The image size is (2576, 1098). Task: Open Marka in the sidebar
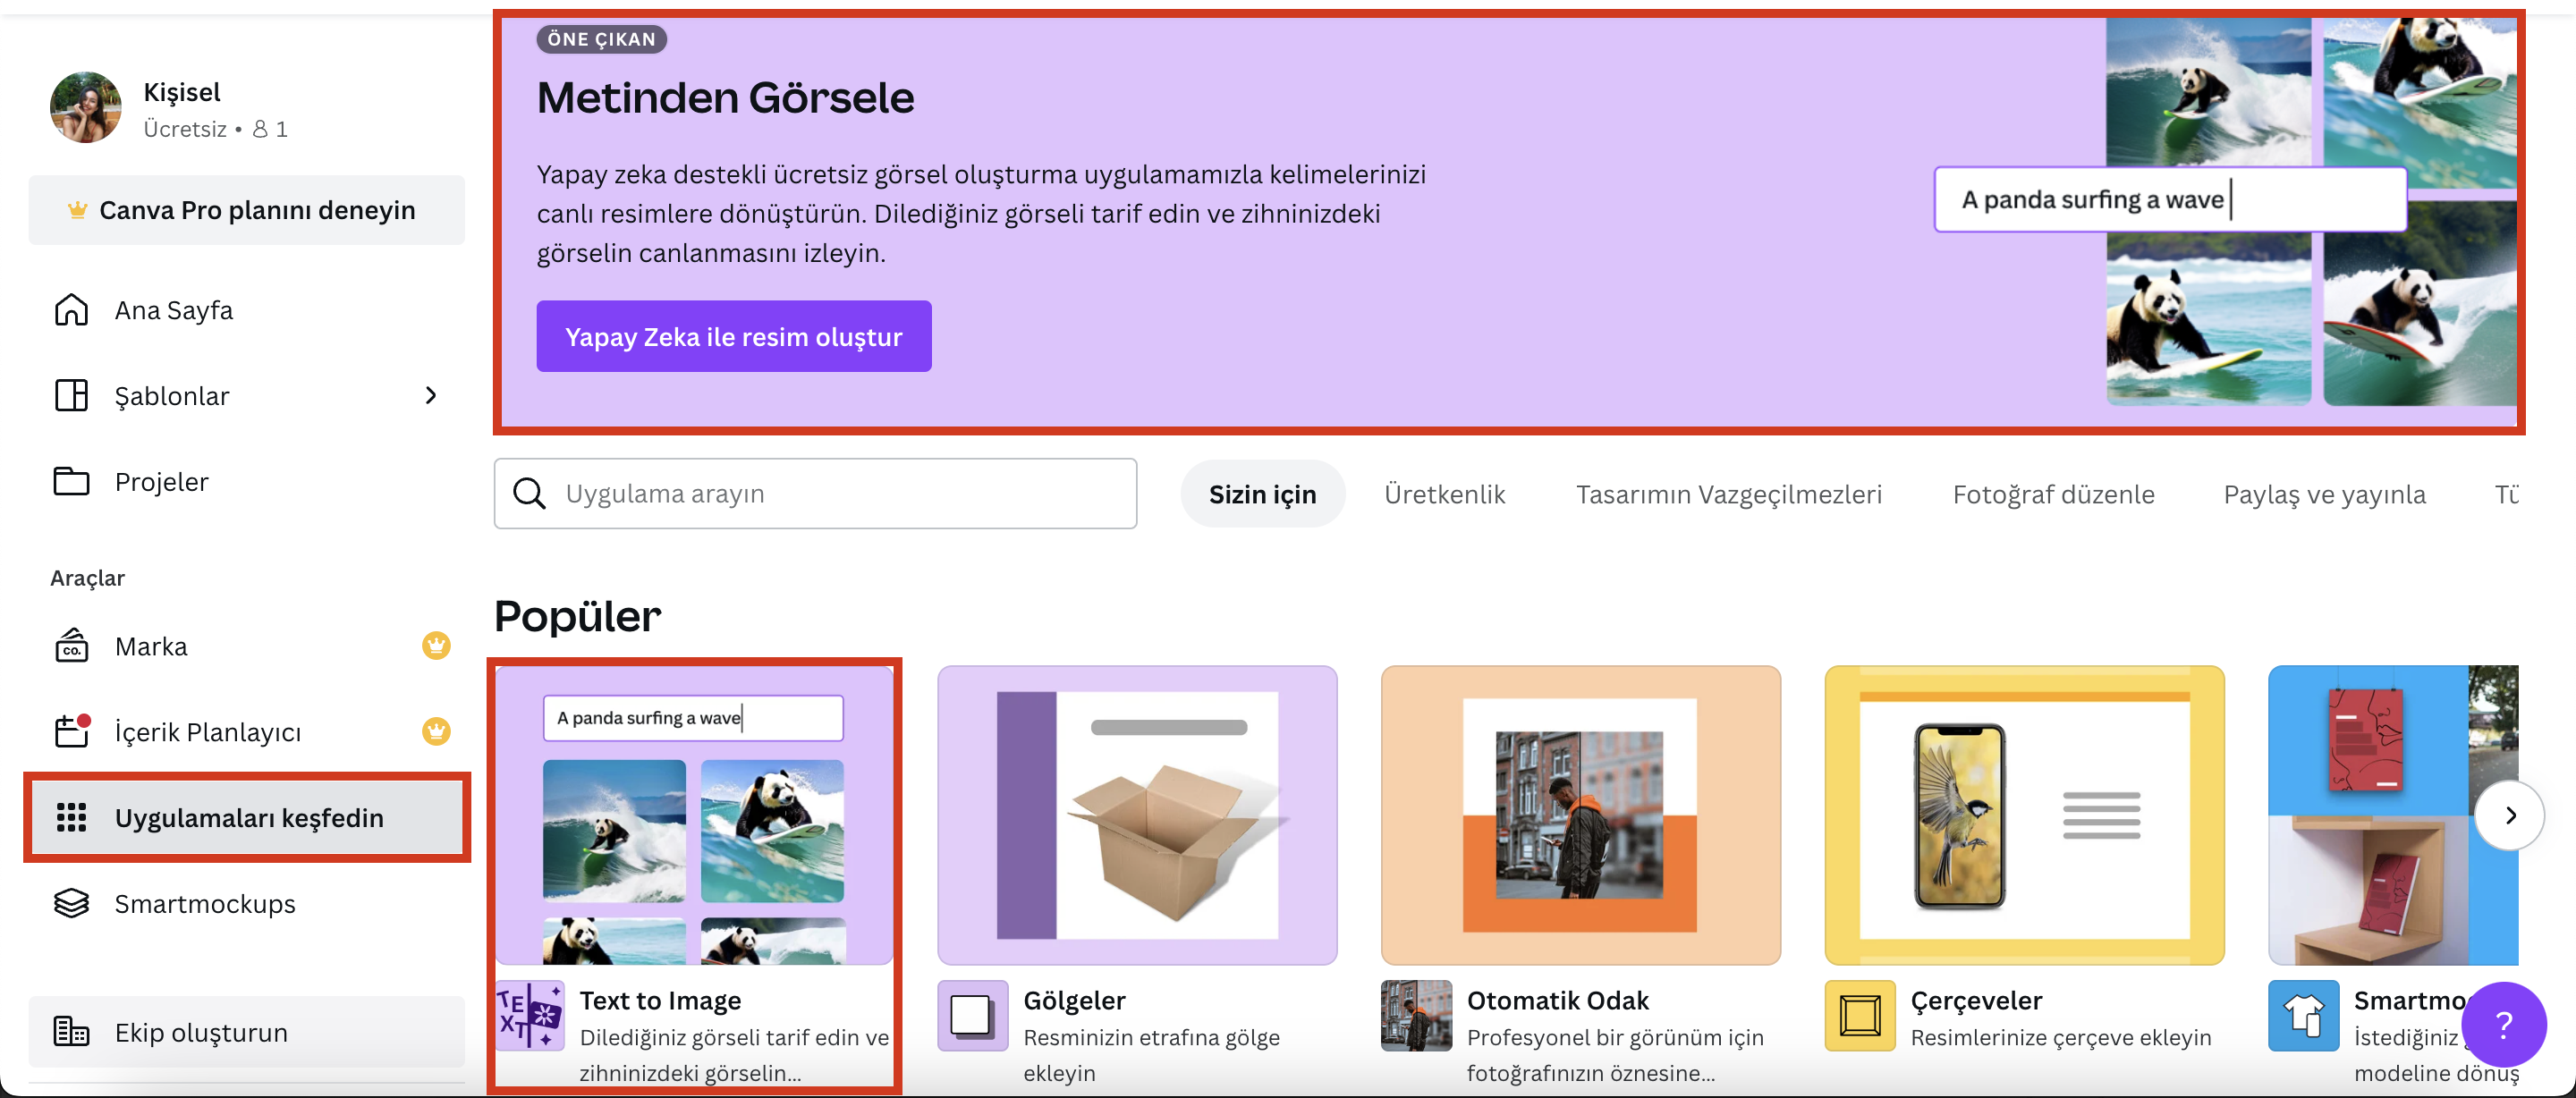[x=247, y=646]
